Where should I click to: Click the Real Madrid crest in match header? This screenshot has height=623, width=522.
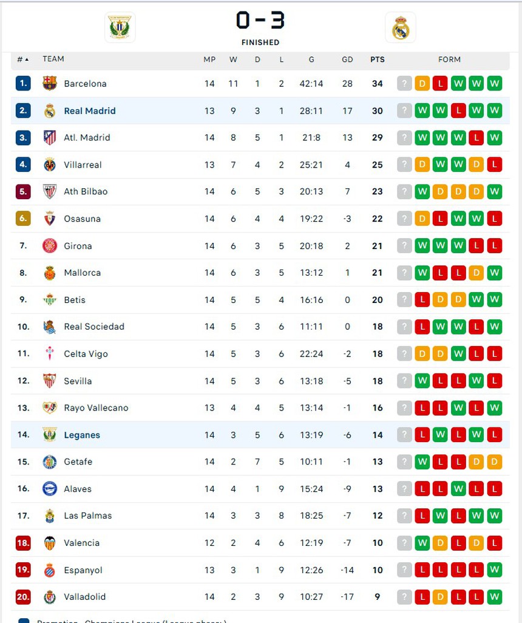point(401,28)
